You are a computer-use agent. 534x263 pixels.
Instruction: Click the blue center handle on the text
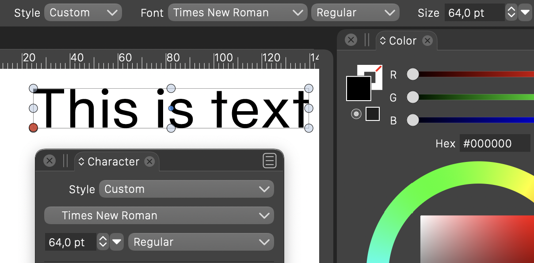[x=171, y=108]
